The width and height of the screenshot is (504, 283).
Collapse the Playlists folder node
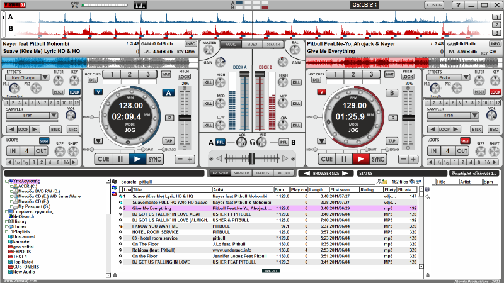coord(7,231)
